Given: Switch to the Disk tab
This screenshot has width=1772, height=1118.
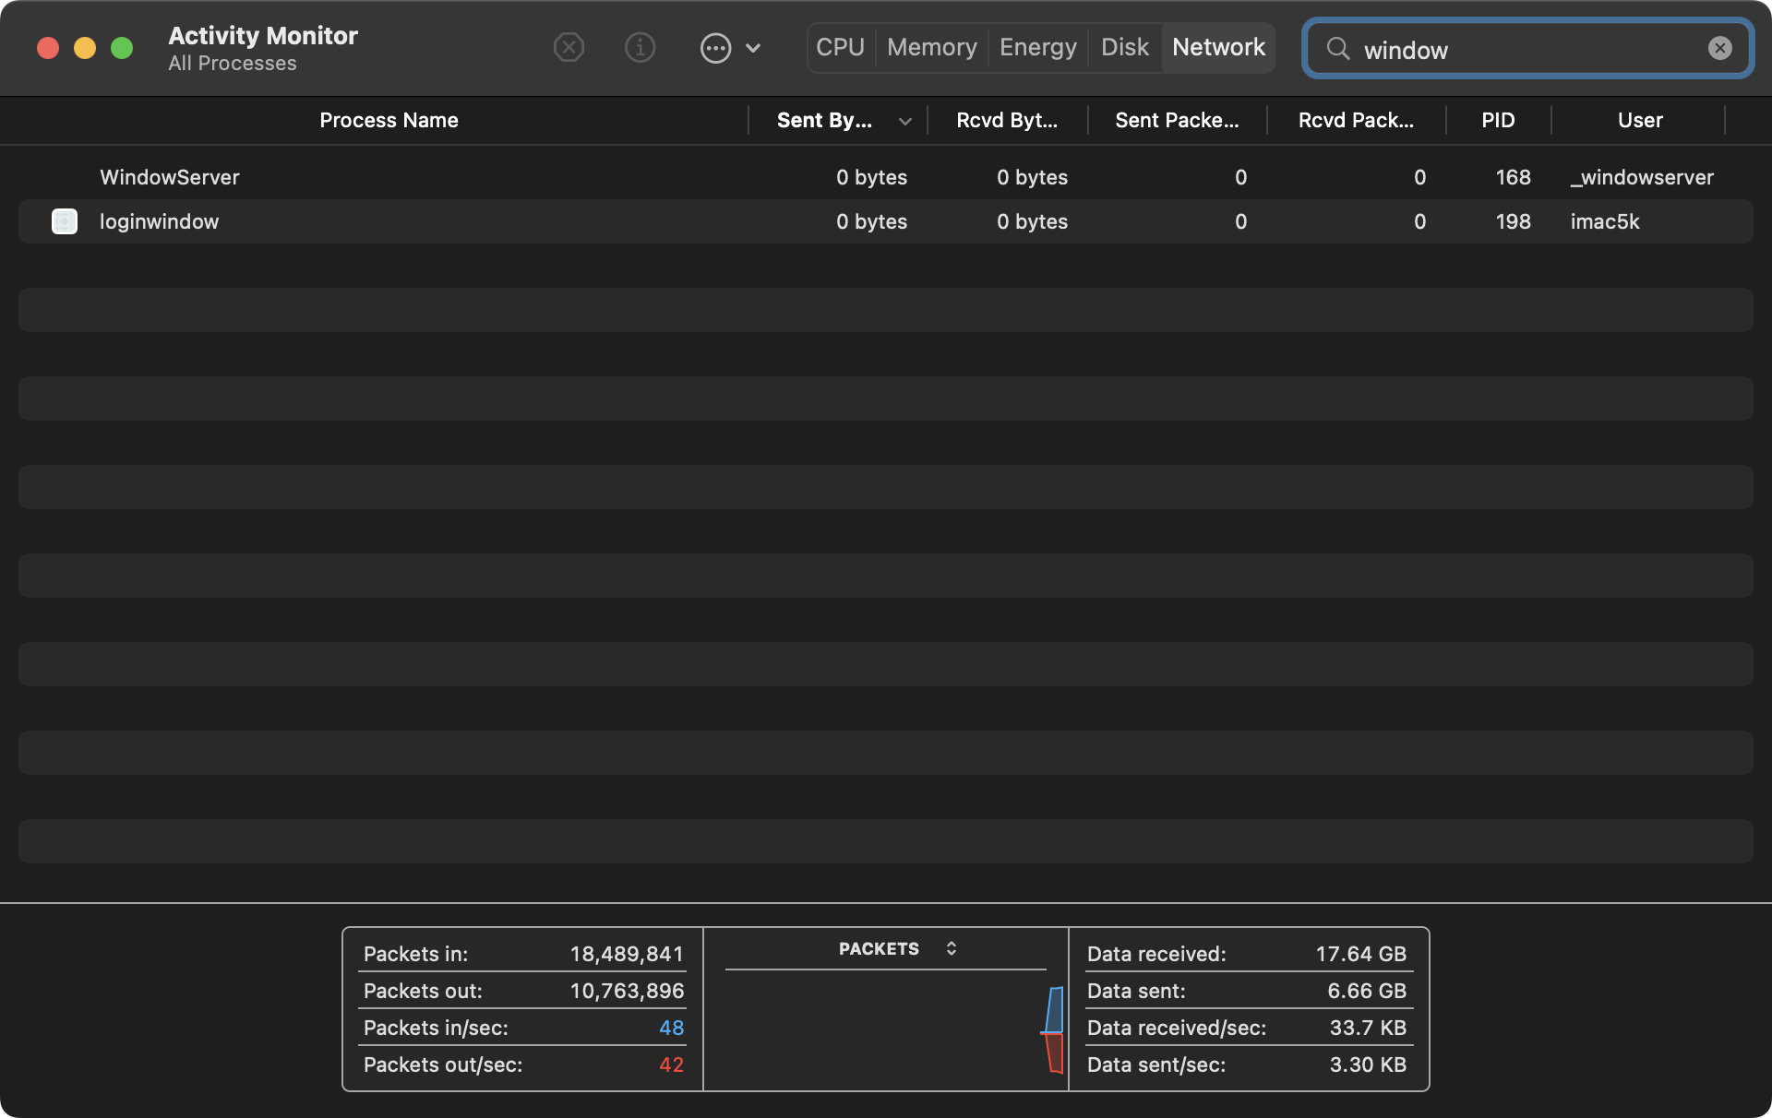Looking at the screenshot, I should click(1124, 47).
